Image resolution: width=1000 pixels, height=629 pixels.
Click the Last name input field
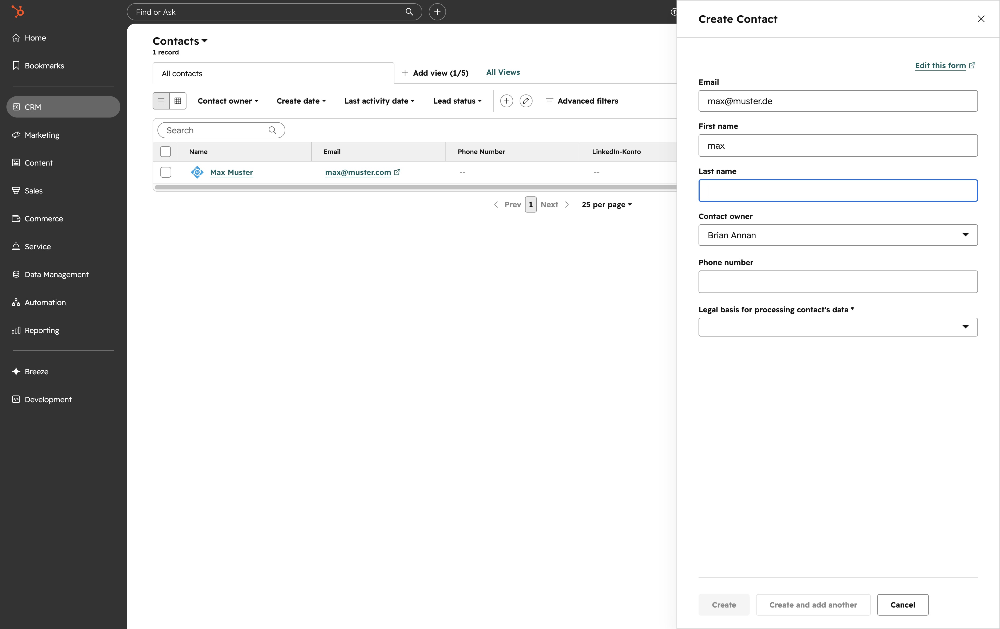pyautogui.click(x=838, y=191)
